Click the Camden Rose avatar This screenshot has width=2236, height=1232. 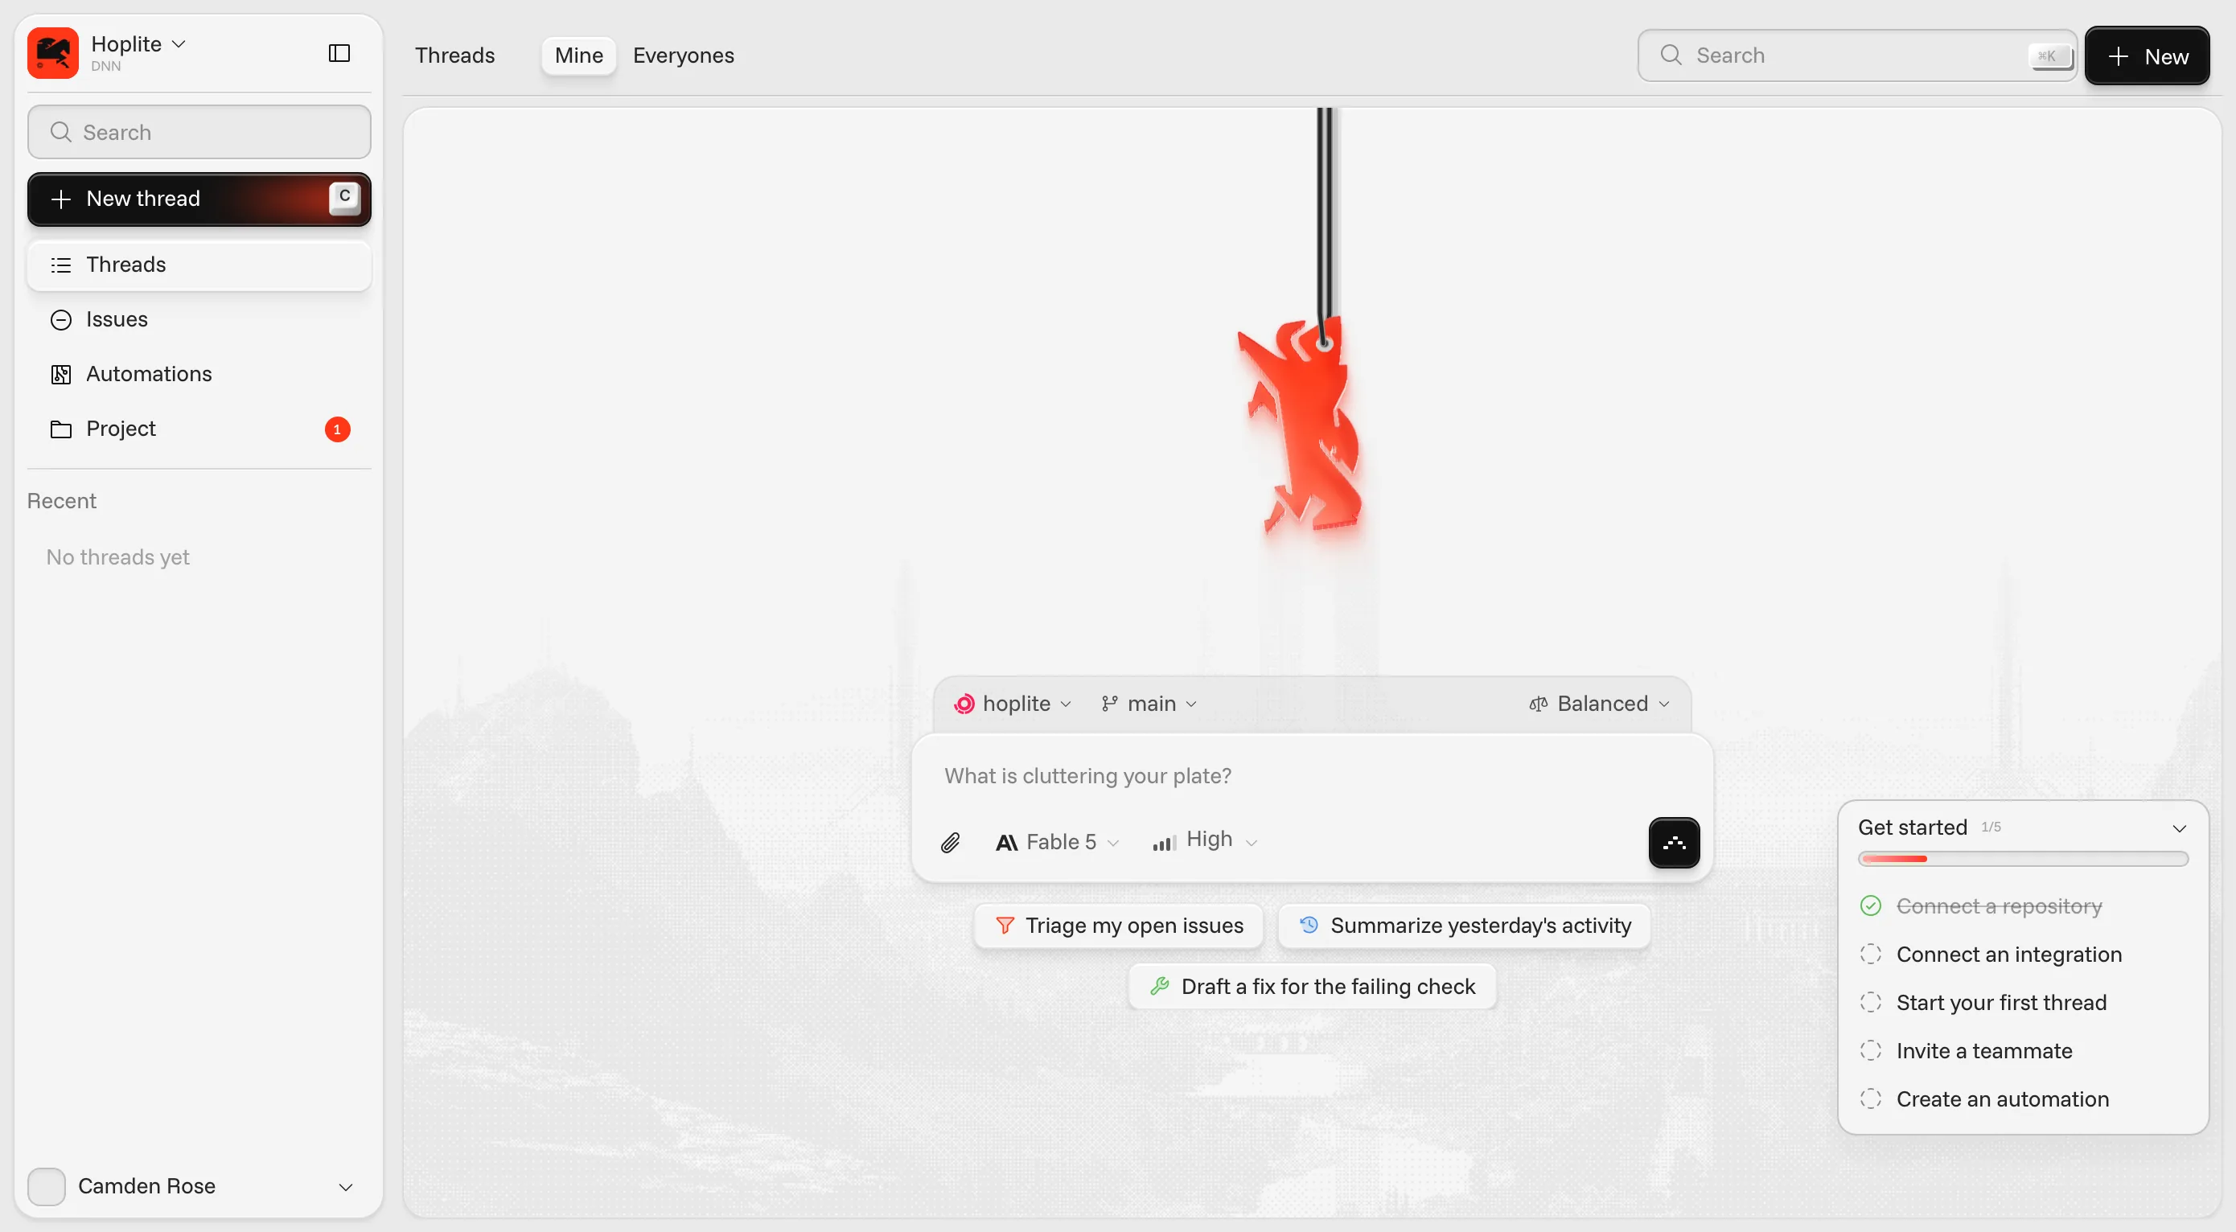pyautogui.click(x=47, y=1186)
